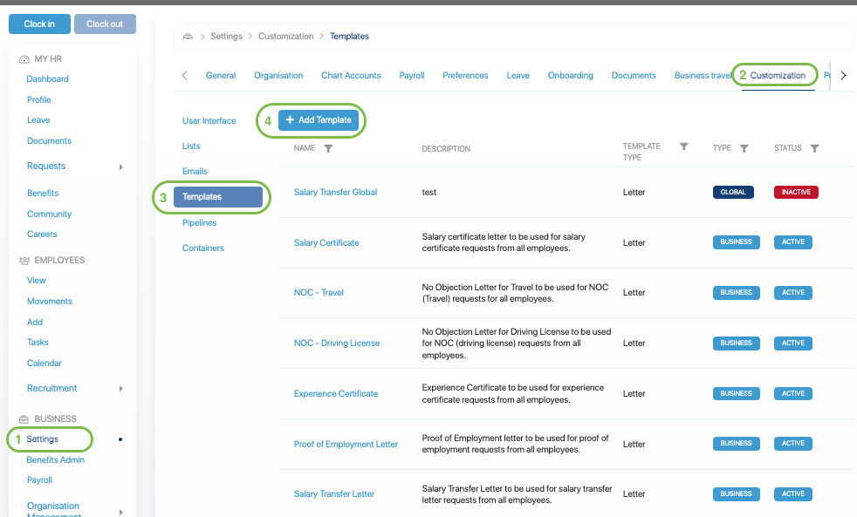
Task: Open the Template Type filter icon
Action: click(x=684, y=146)
